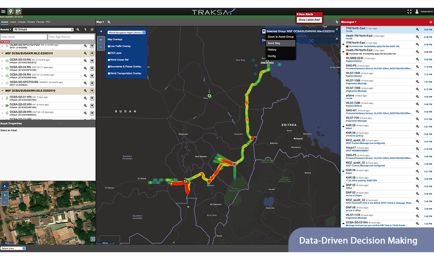Enable Live Traffic Overlay checkbox
This screenshot has height=260, width=434.
pyautogui.click(x=109, y=46)
